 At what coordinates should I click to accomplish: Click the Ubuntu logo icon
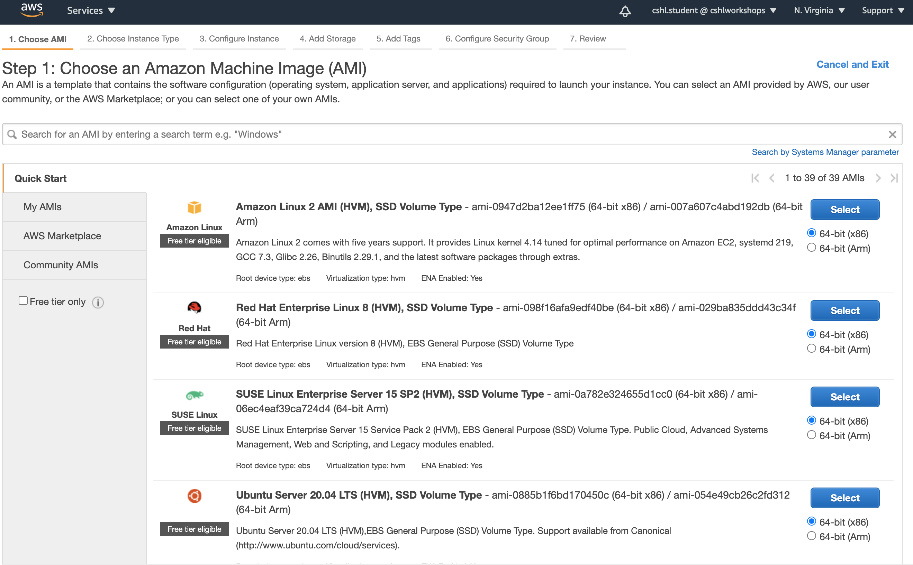point(194,496)
